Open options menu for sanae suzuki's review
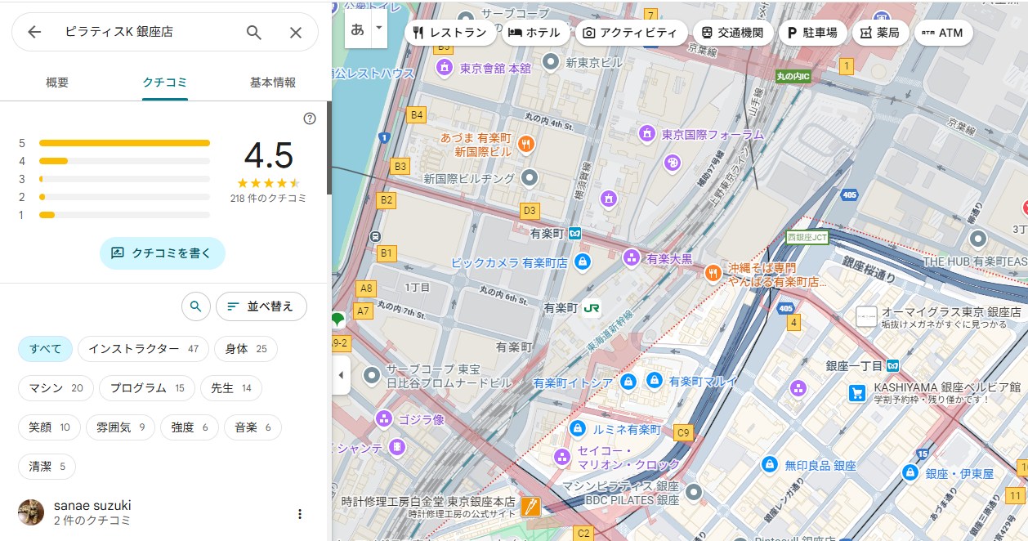Screen dimensions: 1028x541 tap(299, 514)
